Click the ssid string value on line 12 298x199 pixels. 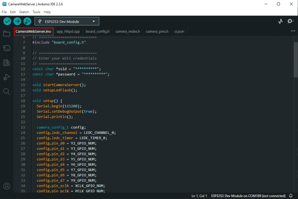coord(86,69)
